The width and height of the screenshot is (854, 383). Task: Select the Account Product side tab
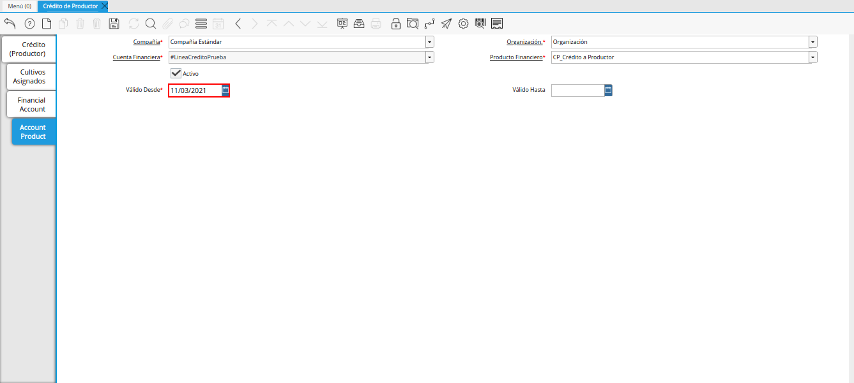click(33, 132)
